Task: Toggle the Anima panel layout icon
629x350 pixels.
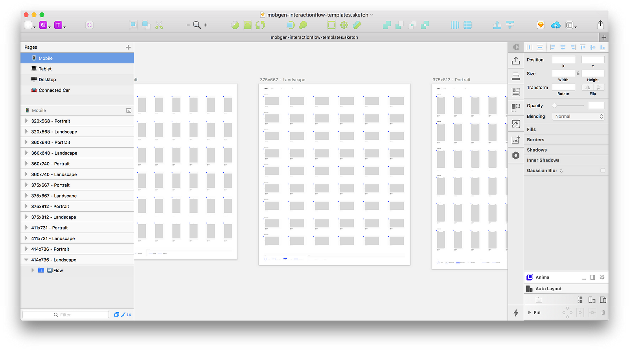Action: 592,277
